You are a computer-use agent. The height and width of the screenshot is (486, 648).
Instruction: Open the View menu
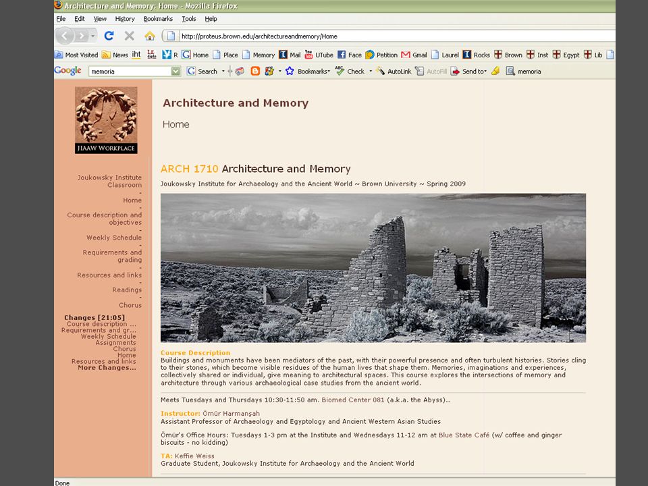(x=100, y=19)
